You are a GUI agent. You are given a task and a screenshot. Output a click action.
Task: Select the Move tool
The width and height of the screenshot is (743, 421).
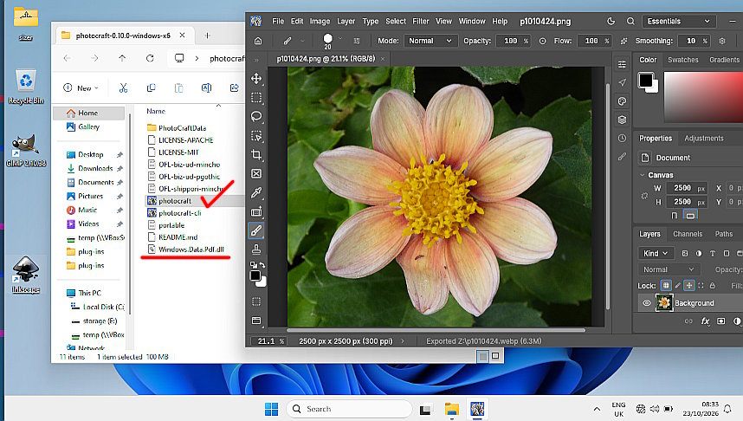pos(256,78)
